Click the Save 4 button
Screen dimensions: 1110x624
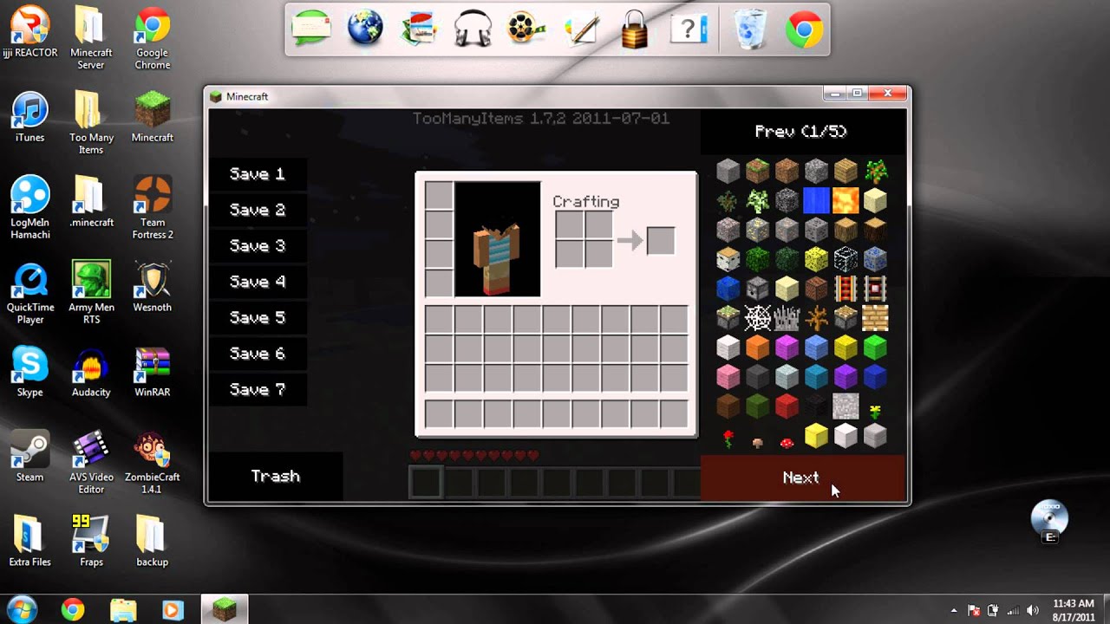click(x=258, y=282)
